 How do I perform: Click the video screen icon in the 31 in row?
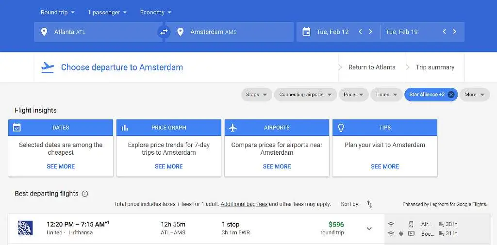coord(411,233)
